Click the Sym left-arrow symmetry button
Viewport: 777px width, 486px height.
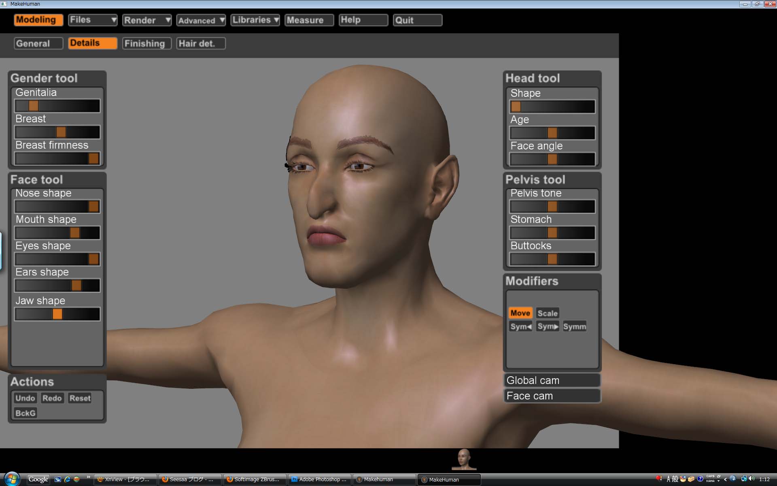[x=520, y=326]
